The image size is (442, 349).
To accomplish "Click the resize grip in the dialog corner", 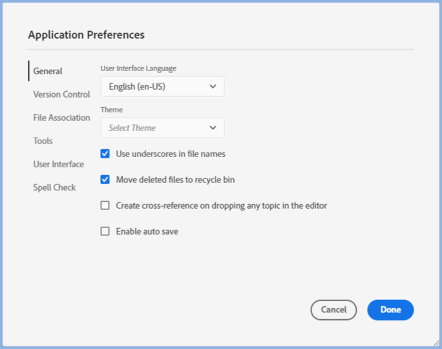I will click(x=436, y=343).
